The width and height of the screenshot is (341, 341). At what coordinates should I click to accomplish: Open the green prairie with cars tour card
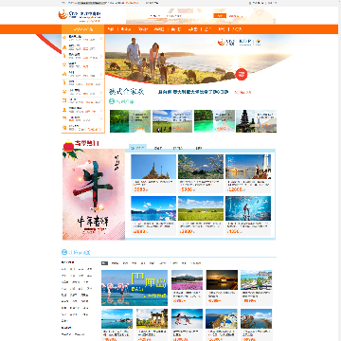pos(201,216)
